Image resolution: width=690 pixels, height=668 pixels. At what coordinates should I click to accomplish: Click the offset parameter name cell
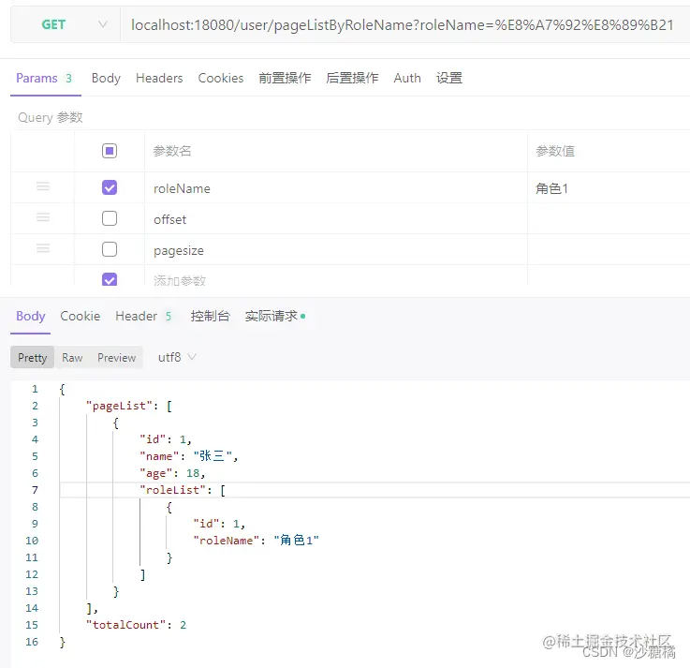(336, 219)
